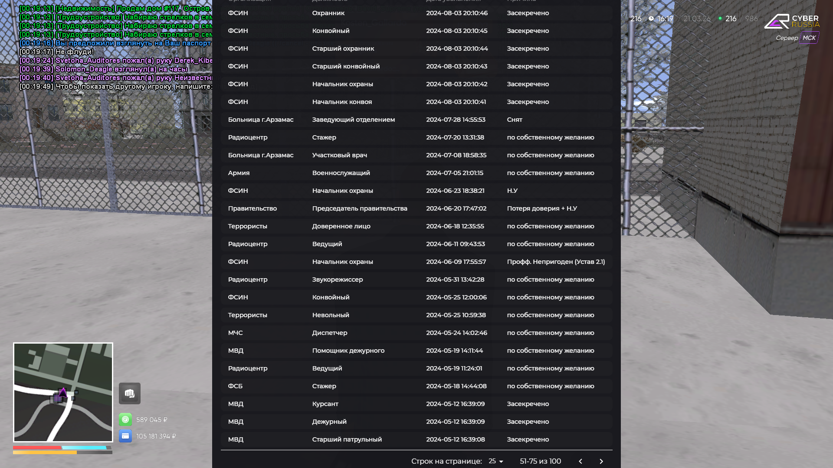Viewport: 833px width, 468px height.
Task: Click the green online players dot
Action: [720, 19]
